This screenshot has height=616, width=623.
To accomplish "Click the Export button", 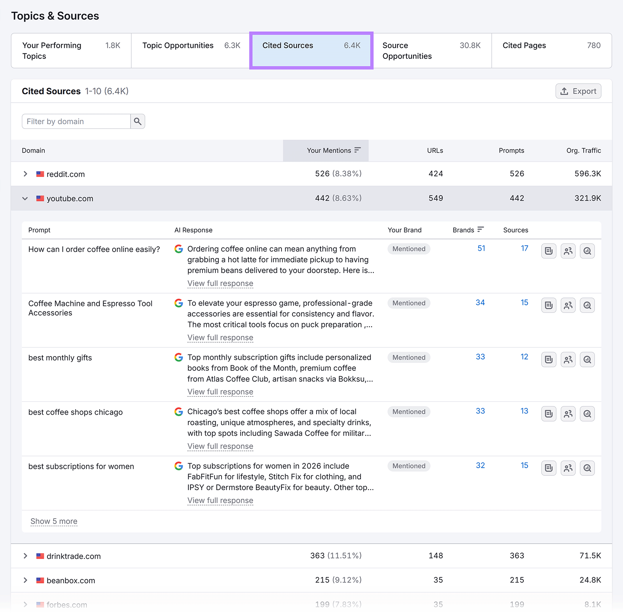I will [578, 91].
